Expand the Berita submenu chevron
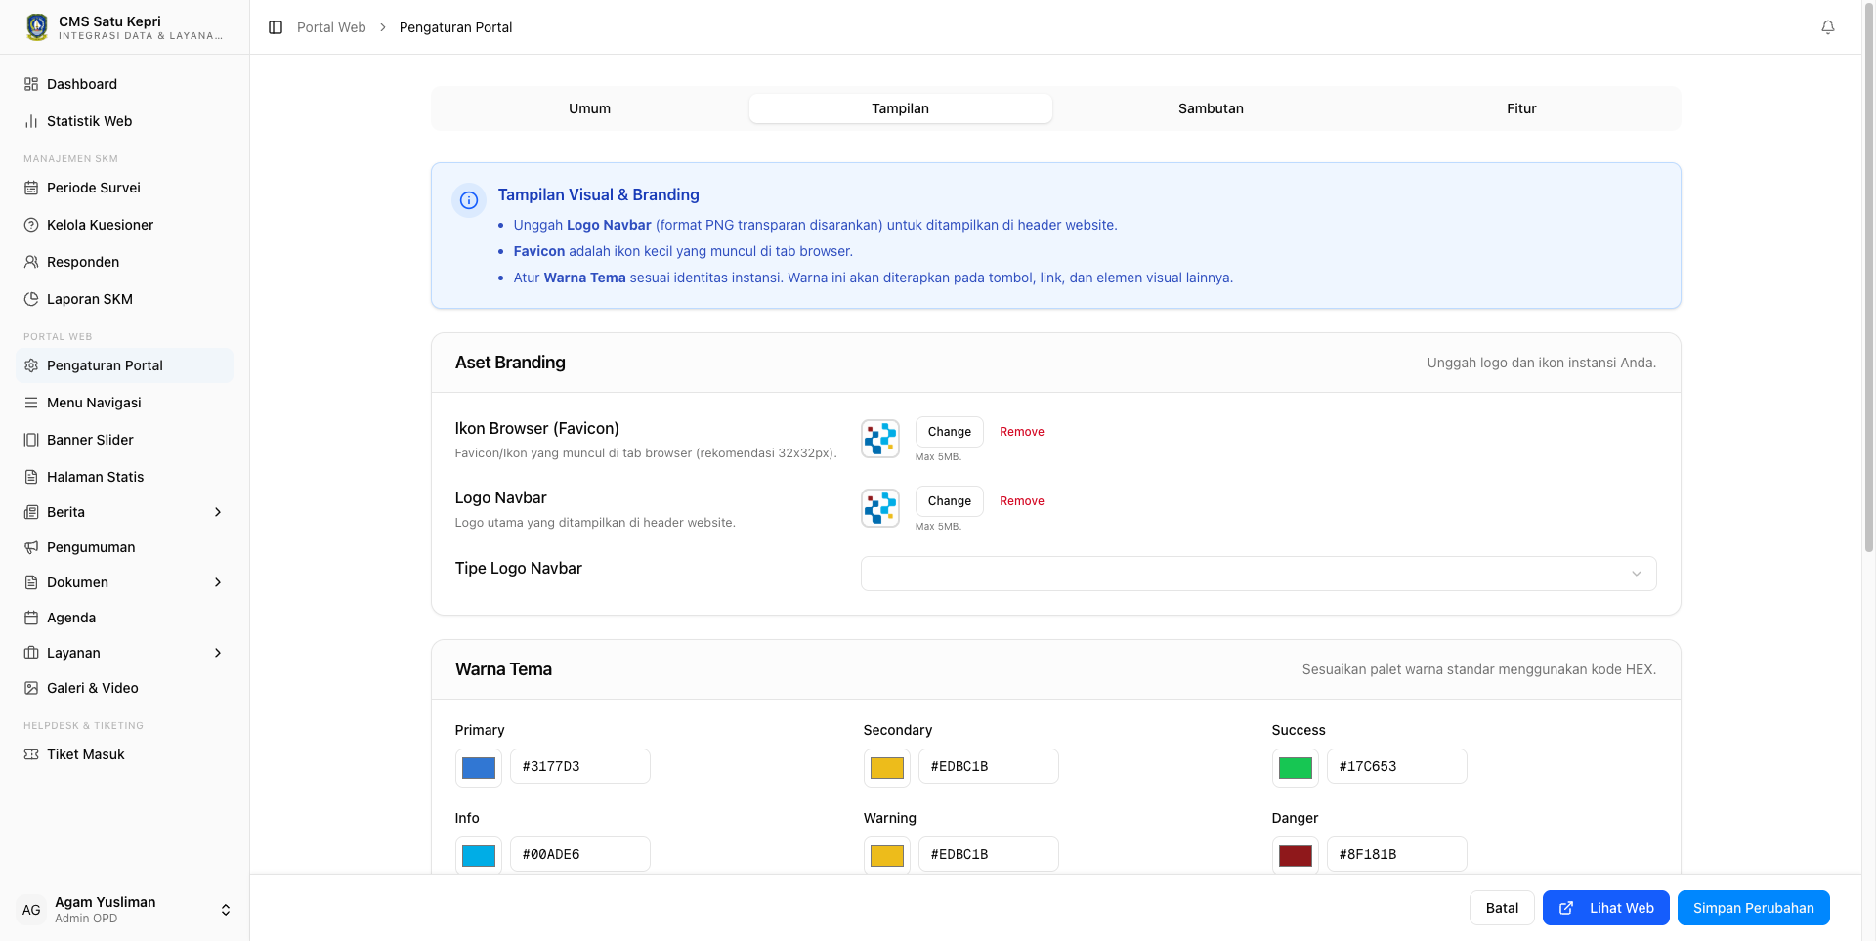Image resolution: width=1876 pixels, height=941 pixels. coord(218,512)
